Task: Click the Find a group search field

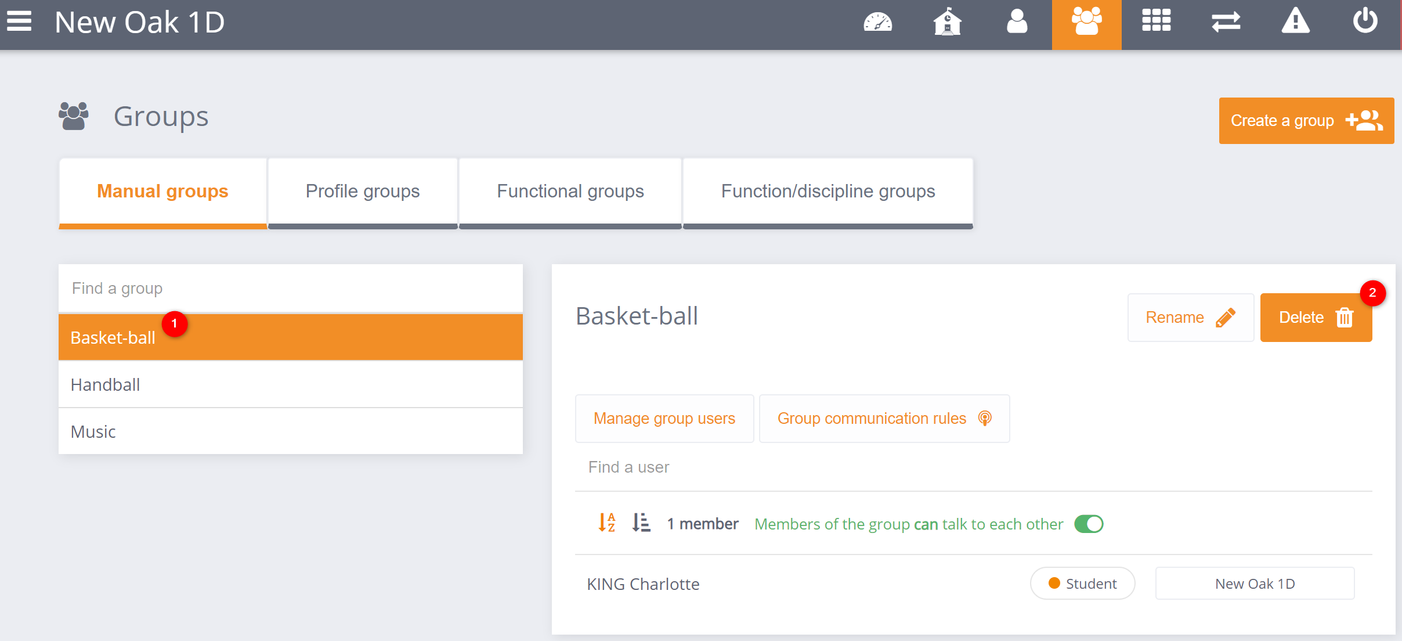Action: [x=290, y=289]
